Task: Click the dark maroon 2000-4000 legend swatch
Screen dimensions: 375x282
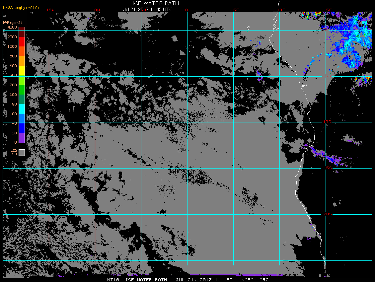Action: pyautogui.click(x=22, y=32)
